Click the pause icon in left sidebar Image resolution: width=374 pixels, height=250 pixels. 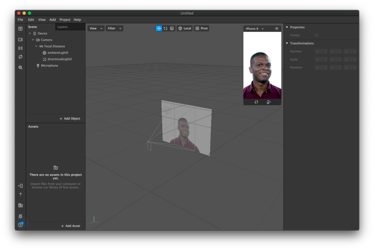coord(20,48)
